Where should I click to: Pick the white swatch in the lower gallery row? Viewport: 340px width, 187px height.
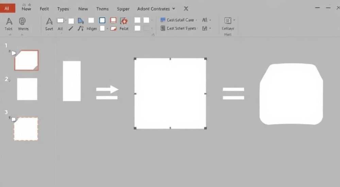click(x=137, y=28)
